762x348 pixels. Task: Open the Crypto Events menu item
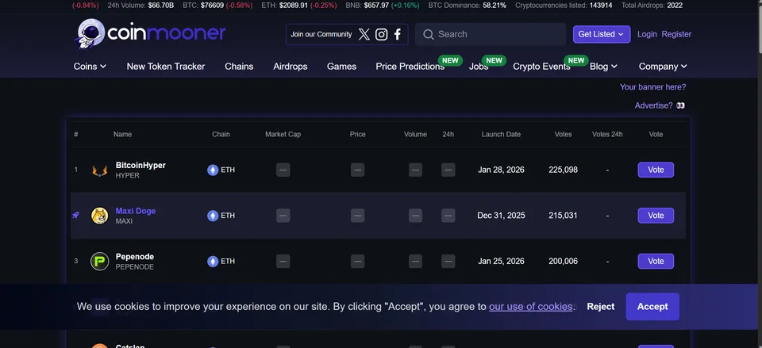[541, 67]
